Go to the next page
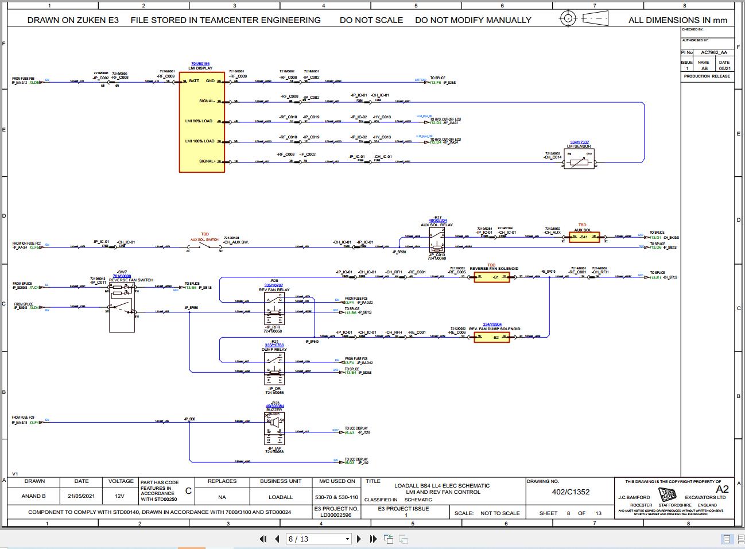The width and height of the screenshot is (745, 549). [359, 539]
